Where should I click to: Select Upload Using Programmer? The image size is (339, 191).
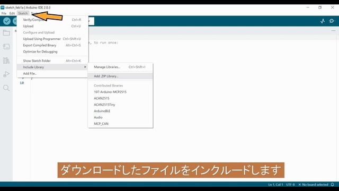tap(52, 39)
